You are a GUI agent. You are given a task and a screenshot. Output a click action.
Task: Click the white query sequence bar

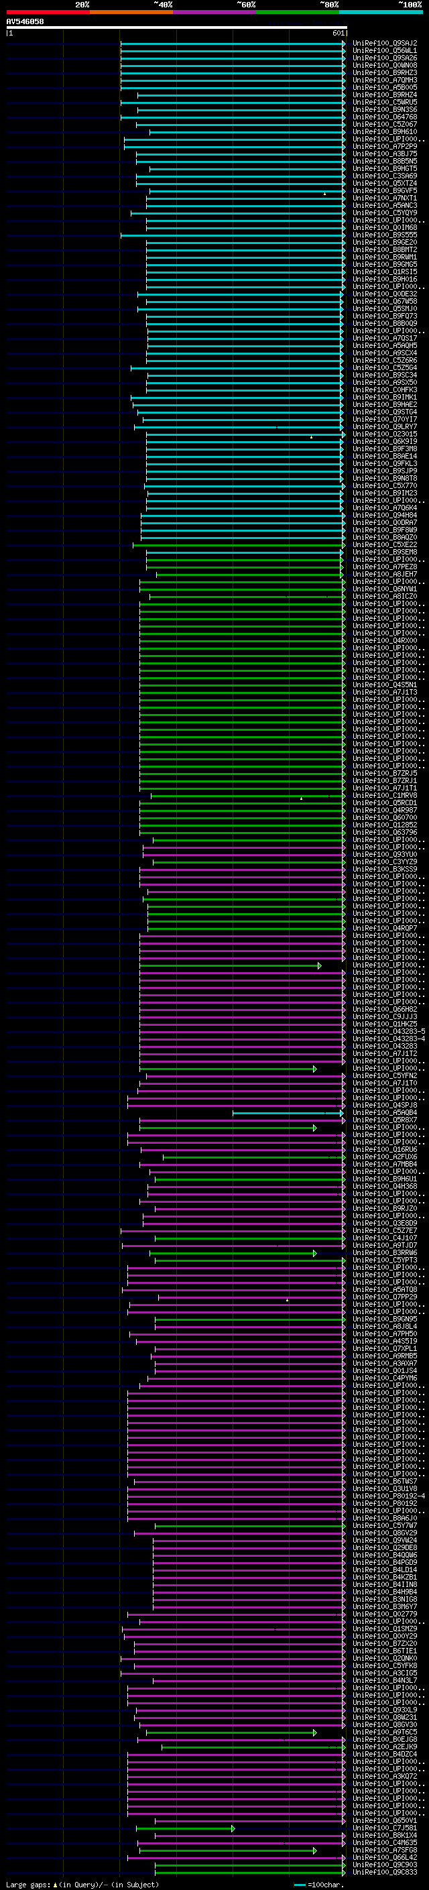coord(177,27)
